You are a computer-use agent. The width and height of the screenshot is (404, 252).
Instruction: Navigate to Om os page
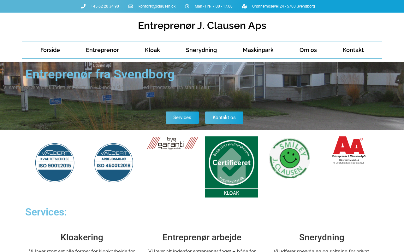(308, 50)
